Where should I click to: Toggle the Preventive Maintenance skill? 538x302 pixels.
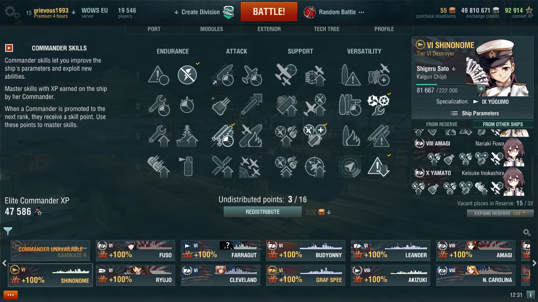coord(187,75)
